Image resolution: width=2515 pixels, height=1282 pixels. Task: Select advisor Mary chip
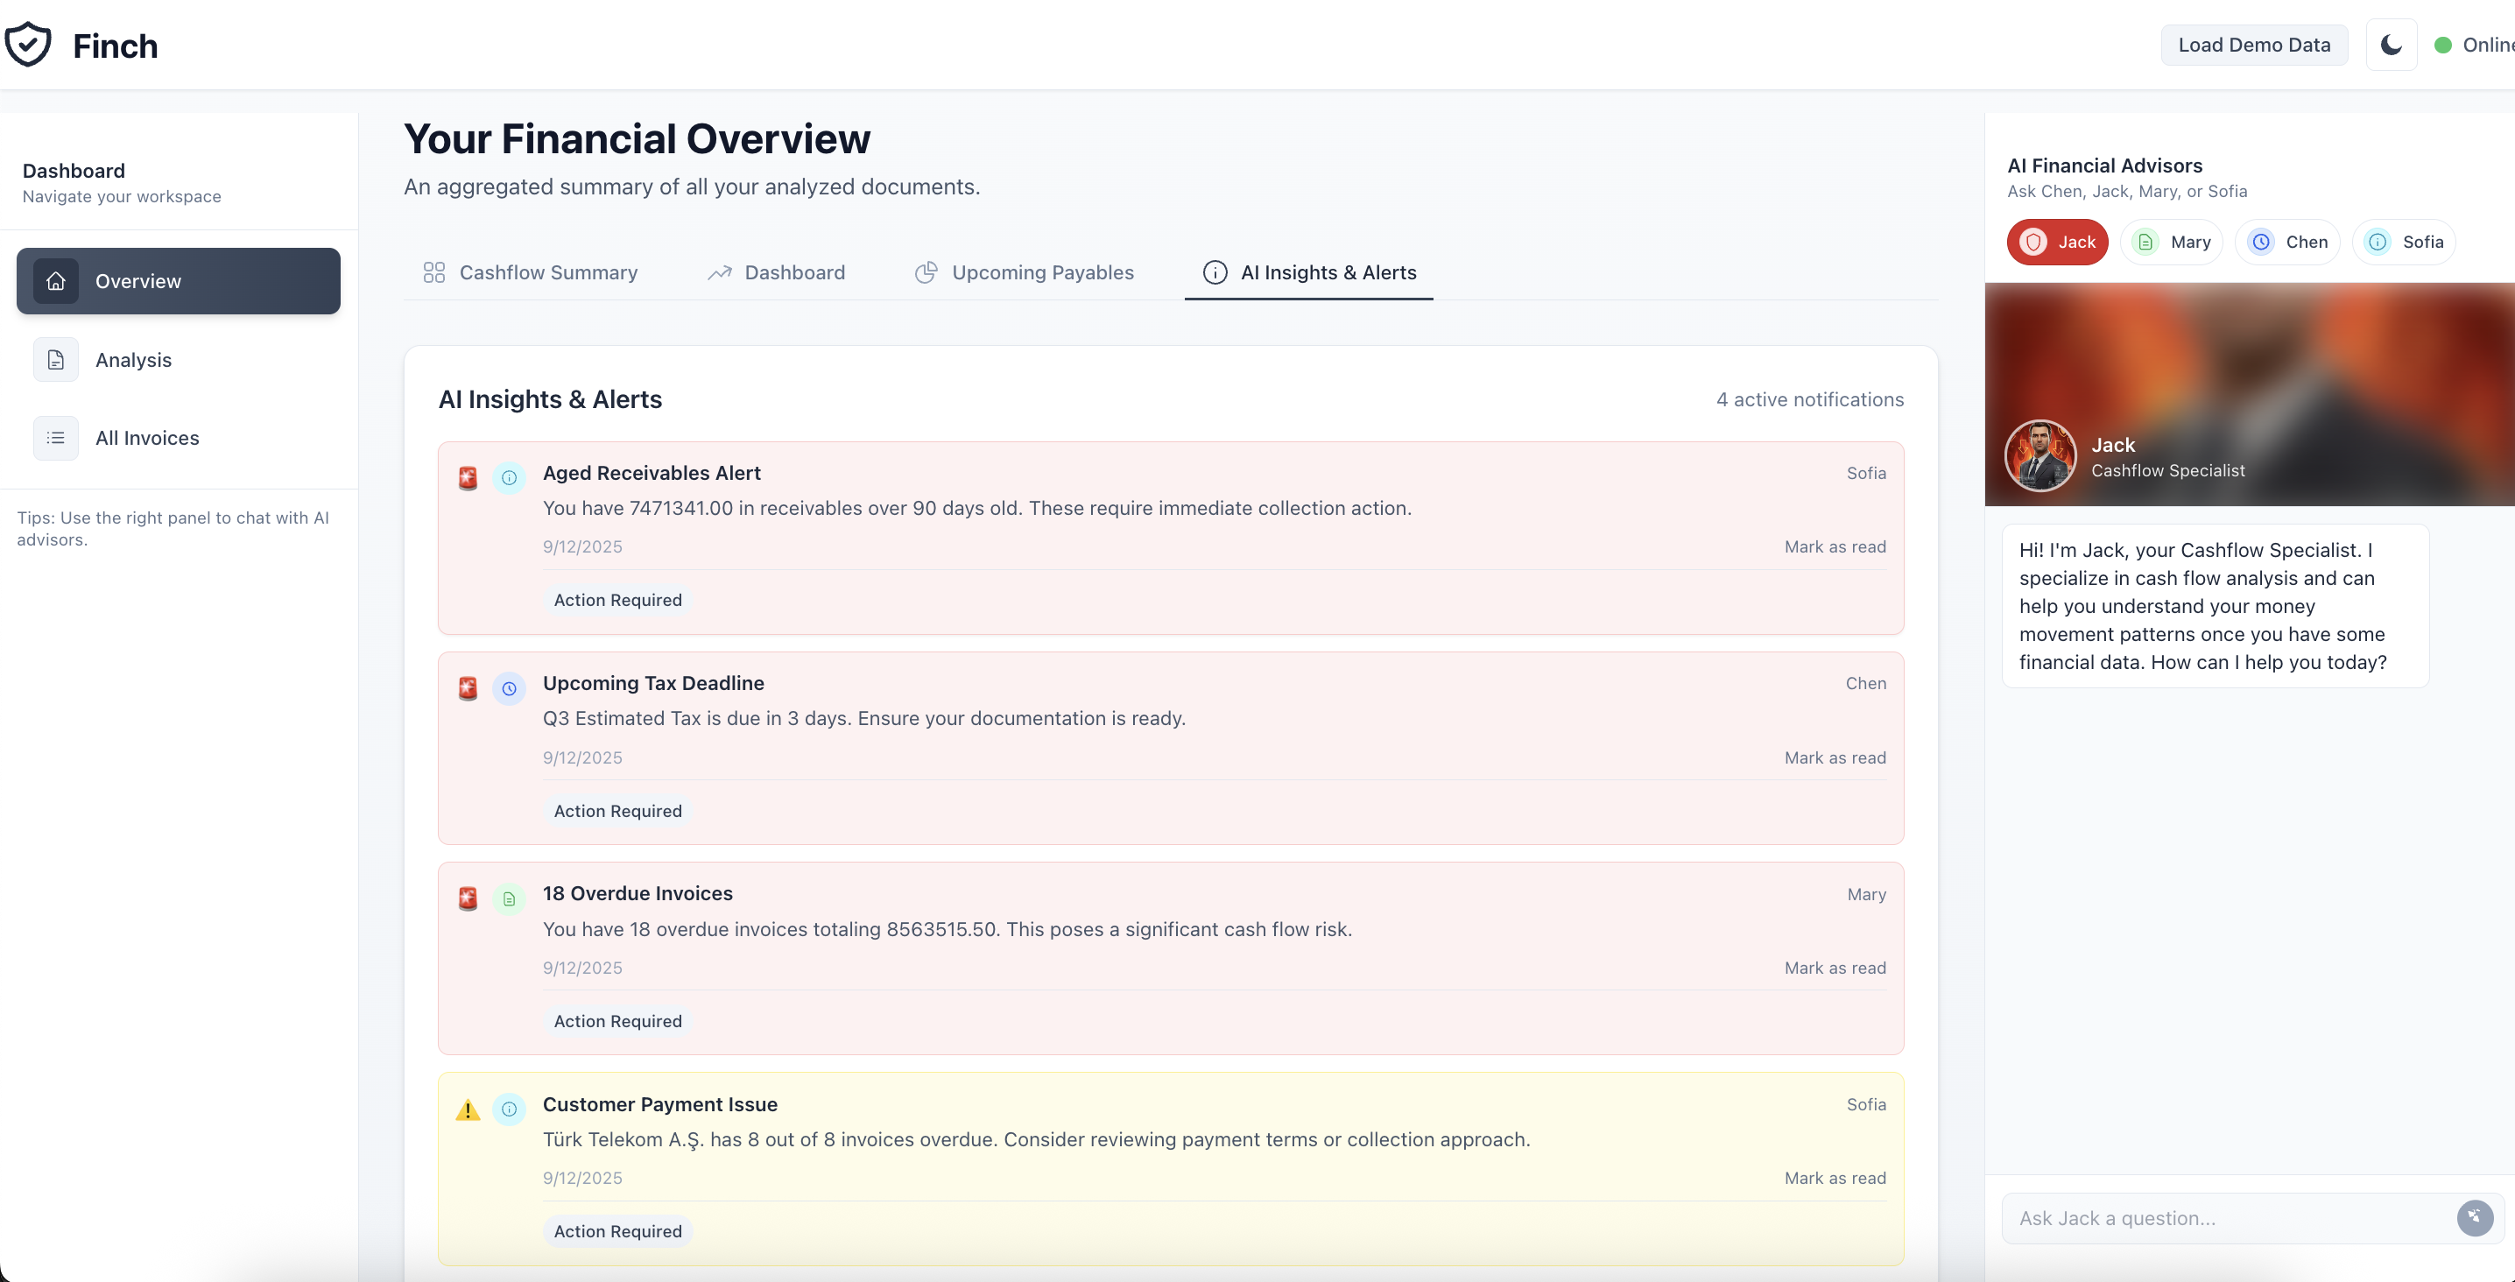2172,243
